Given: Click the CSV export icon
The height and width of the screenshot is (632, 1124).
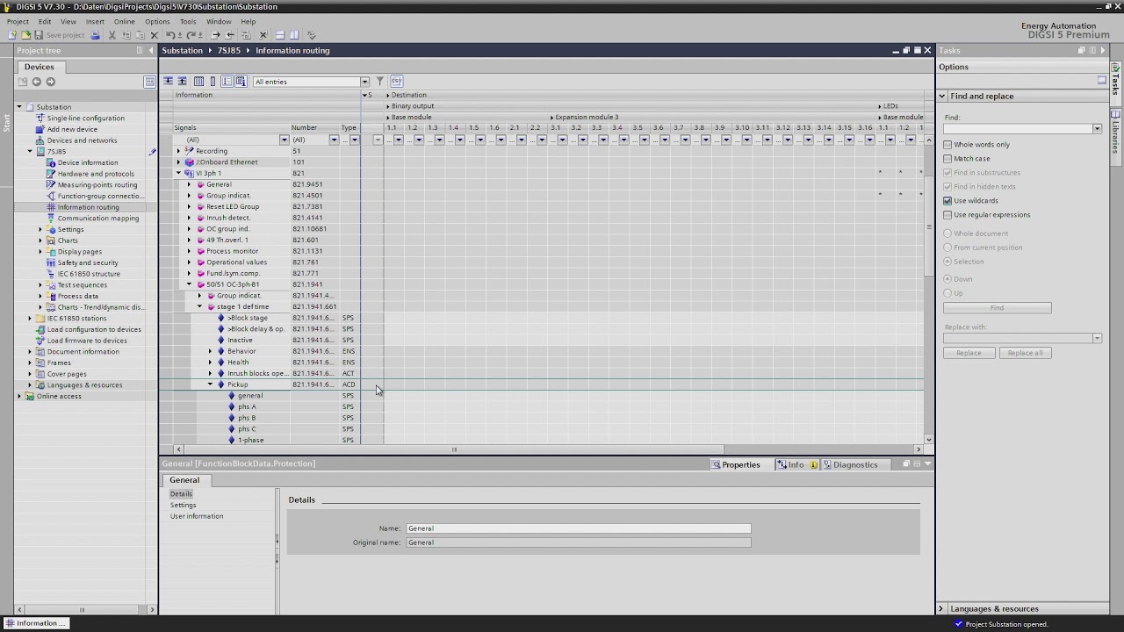Looking at the screenshot, I should (396, 82).
